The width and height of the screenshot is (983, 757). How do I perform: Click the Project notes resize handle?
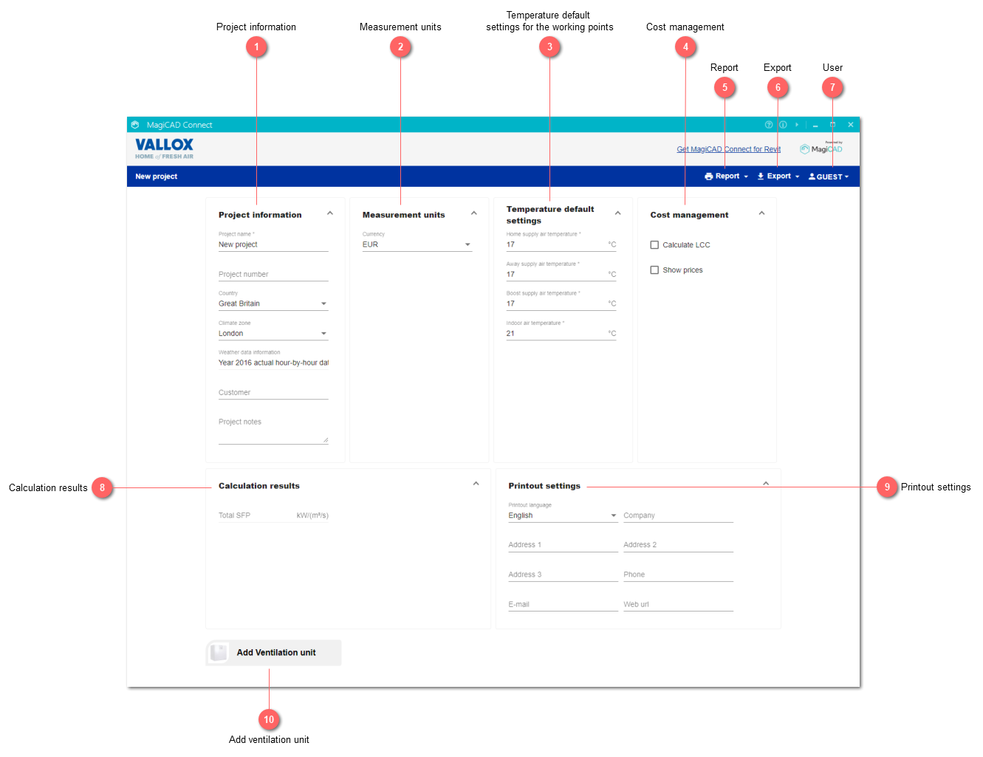326,440
